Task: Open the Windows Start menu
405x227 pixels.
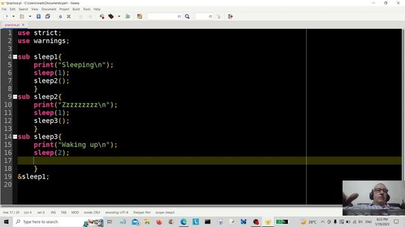Action: (x=6, y=221)
